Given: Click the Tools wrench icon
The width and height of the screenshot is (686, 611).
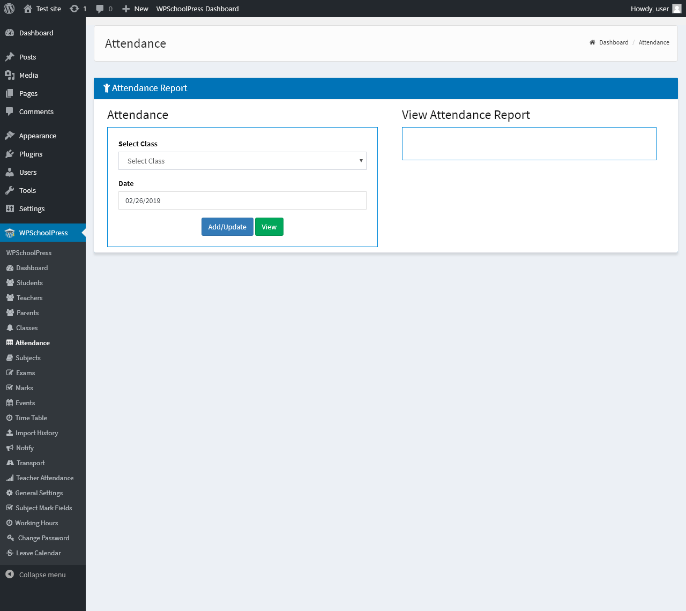Looking at the screenshot, I should click(10, 190).
